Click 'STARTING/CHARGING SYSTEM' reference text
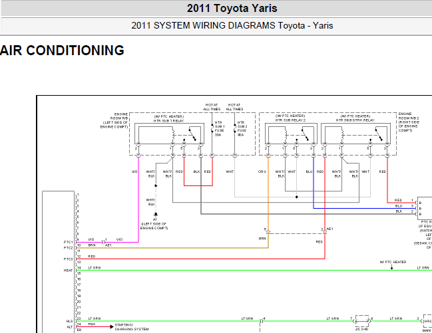432x333 pixels. [x=132, y=327]
